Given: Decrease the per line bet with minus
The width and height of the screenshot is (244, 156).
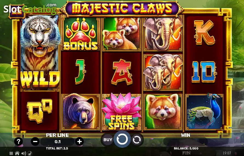Looking at the screenshot, I should point(35,142).
